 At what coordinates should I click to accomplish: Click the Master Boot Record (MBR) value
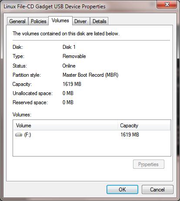(x=90, y=75)
